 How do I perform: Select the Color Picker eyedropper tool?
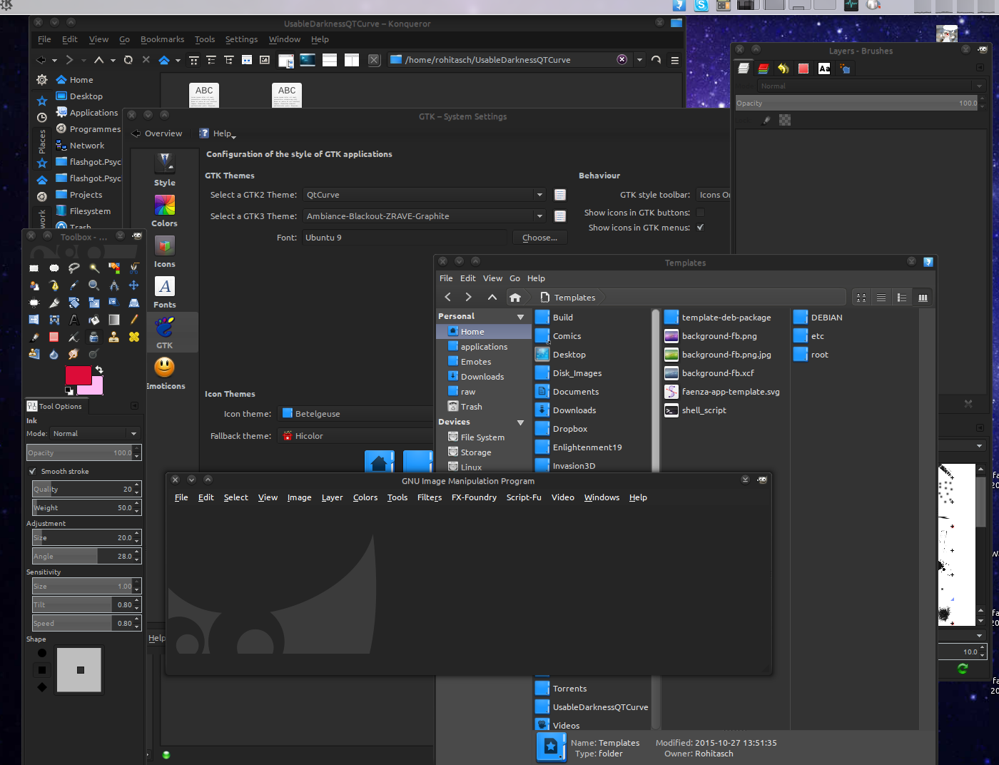[x=74, y=285]
